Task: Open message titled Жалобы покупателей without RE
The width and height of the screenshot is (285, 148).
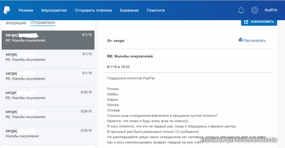Action: 48,136
